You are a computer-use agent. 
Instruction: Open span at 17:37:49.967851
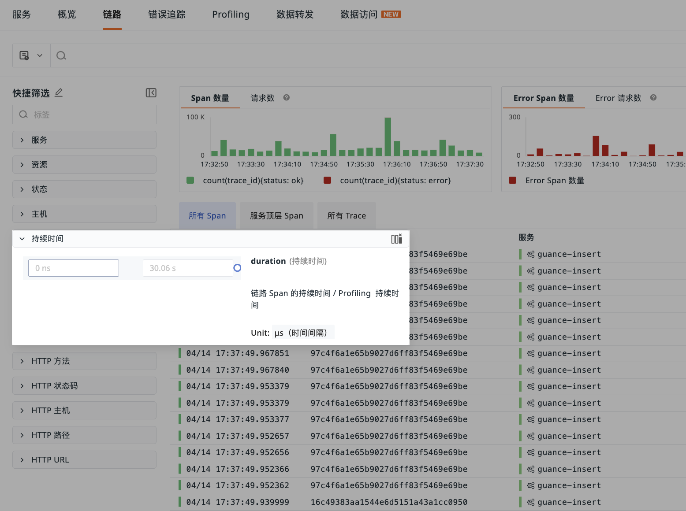click(238, 353)
